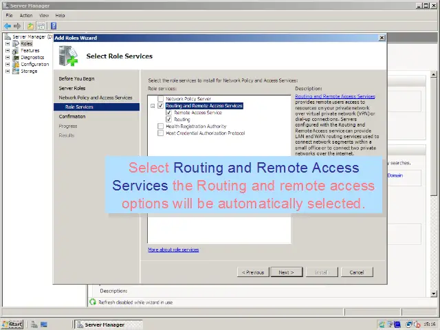Open the Start menu
The height and width of the screenshot is (330, 440).
point(12,324)
